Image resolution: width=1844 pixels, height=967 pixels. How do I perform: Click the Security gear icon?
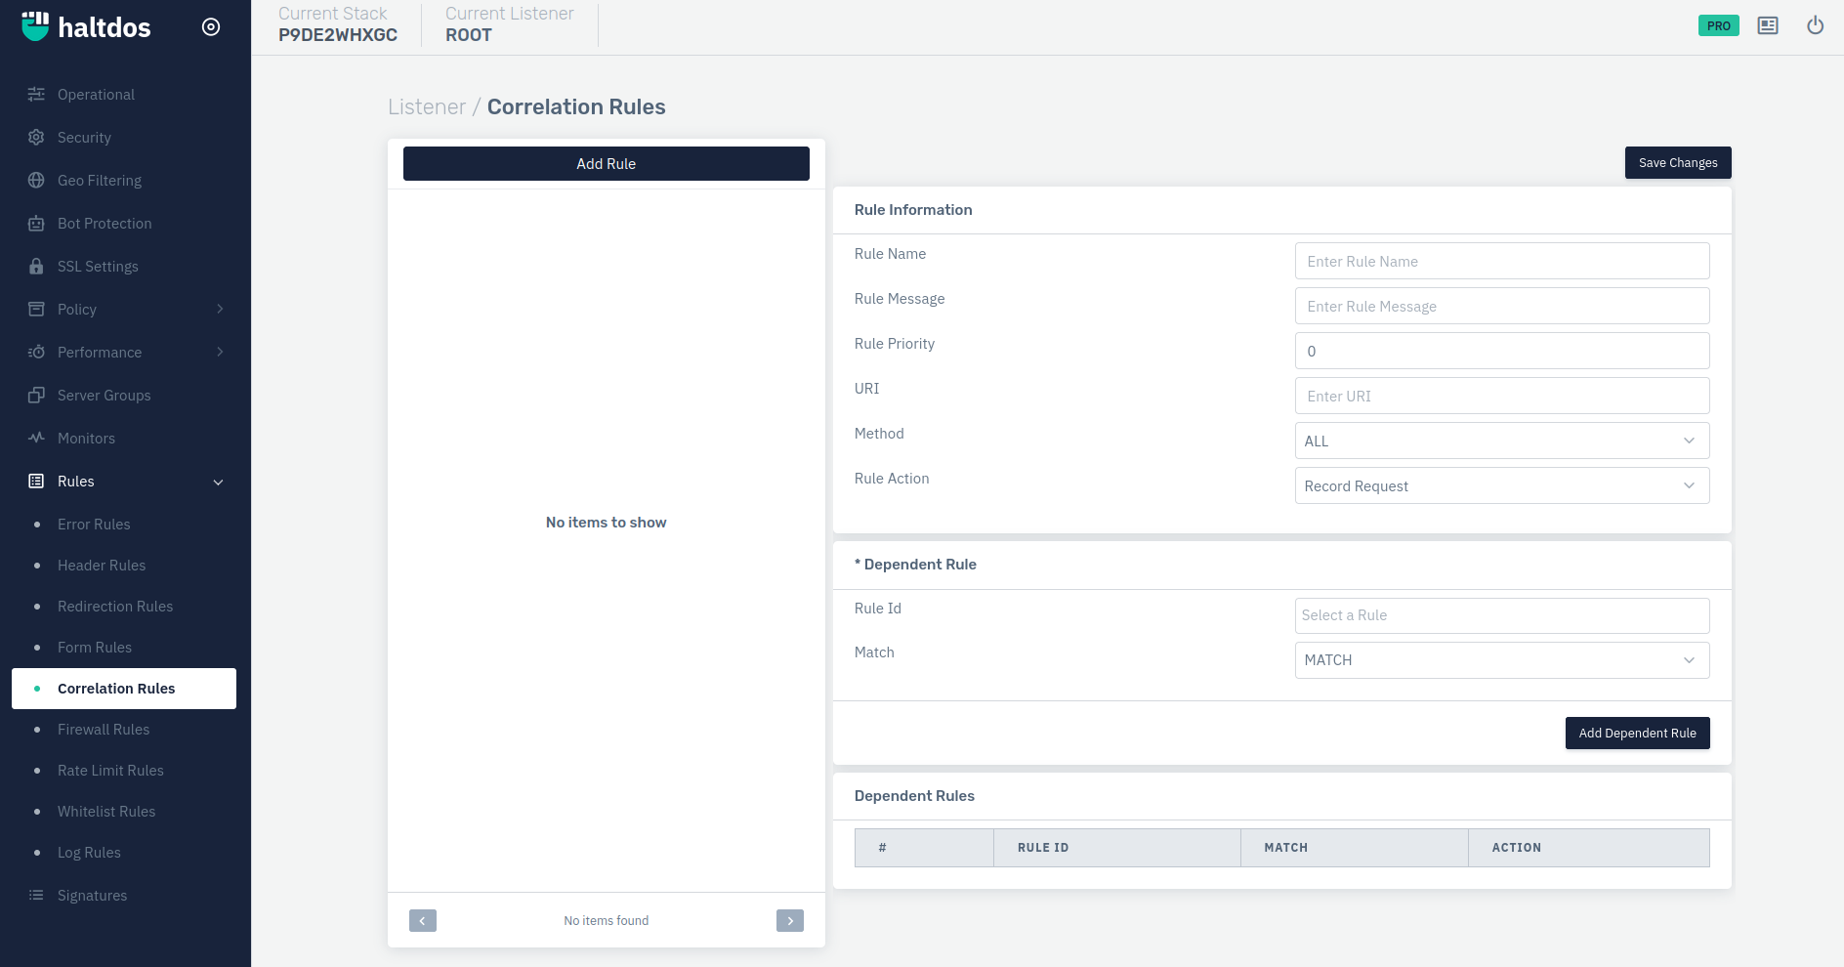point(36,138)
